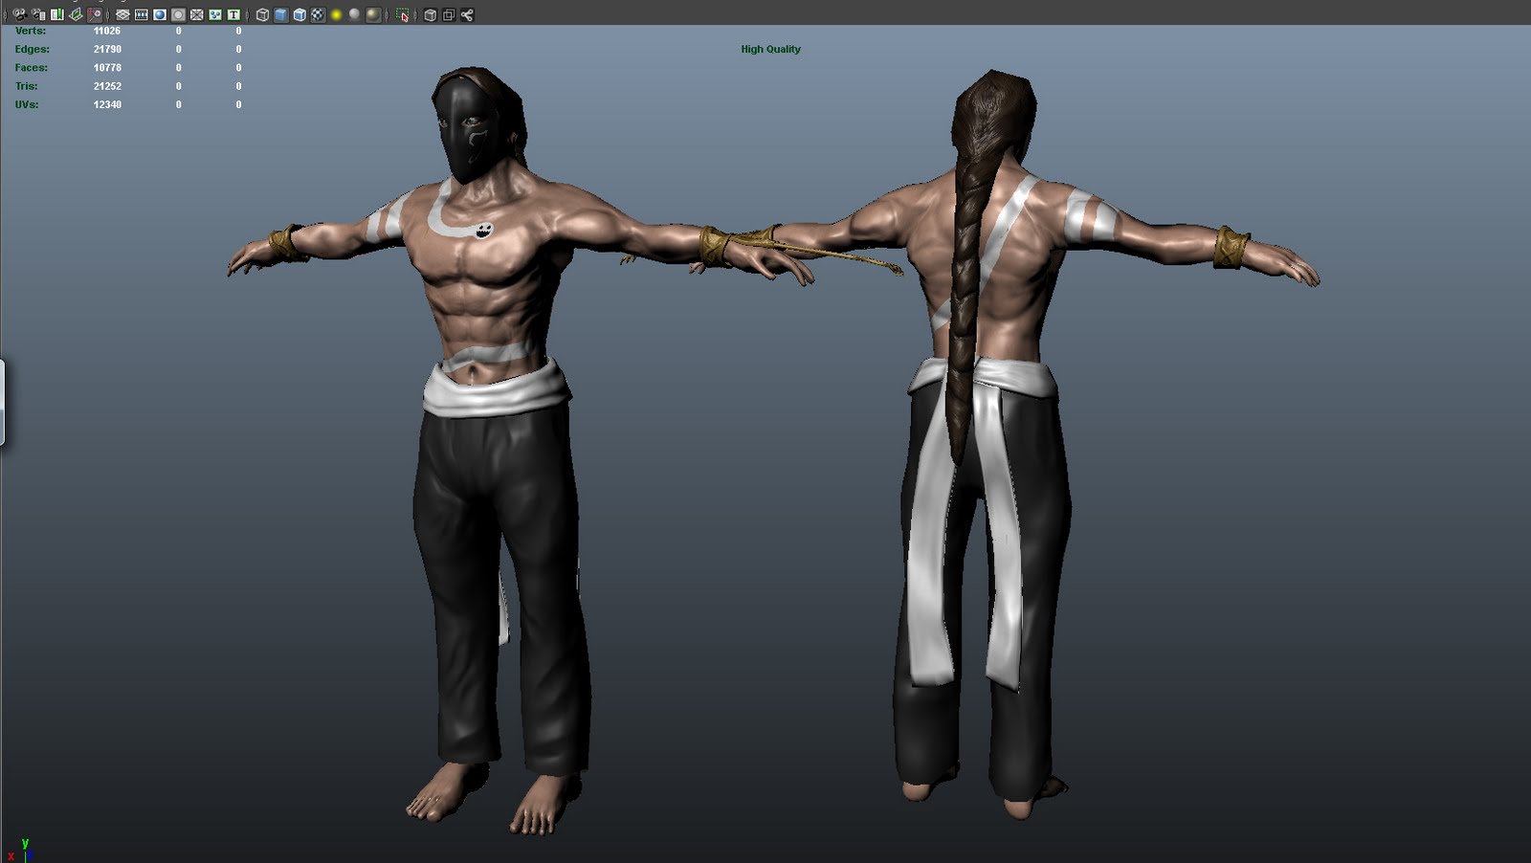Toggle X-Ray Active Components icon
Image resolution: width=1531 pixels, height=863 pixels.
tap(449, 14)
